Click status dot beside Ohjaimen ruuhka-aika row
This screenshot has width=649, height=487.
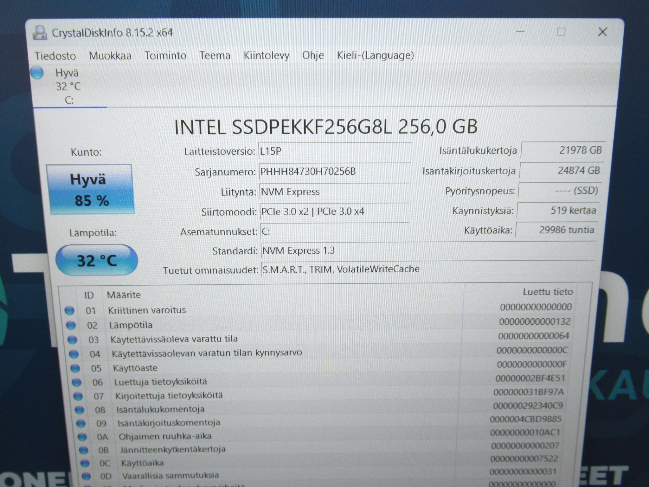pos(82,437)
